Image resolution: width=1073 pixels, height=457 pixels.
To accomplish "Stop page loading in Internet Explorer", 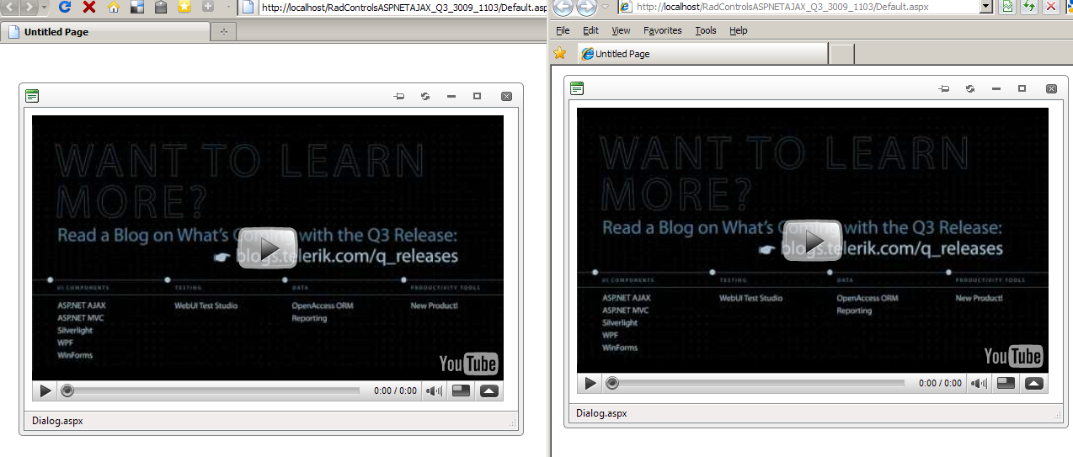I will (1051, 7).
